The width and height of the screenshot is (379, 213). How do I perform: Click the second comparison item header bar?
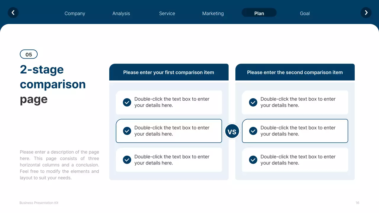click(295, 72)
